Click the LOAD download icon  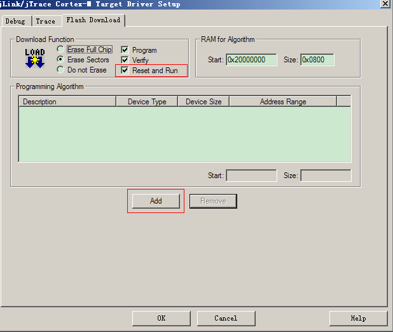point(35,59)
